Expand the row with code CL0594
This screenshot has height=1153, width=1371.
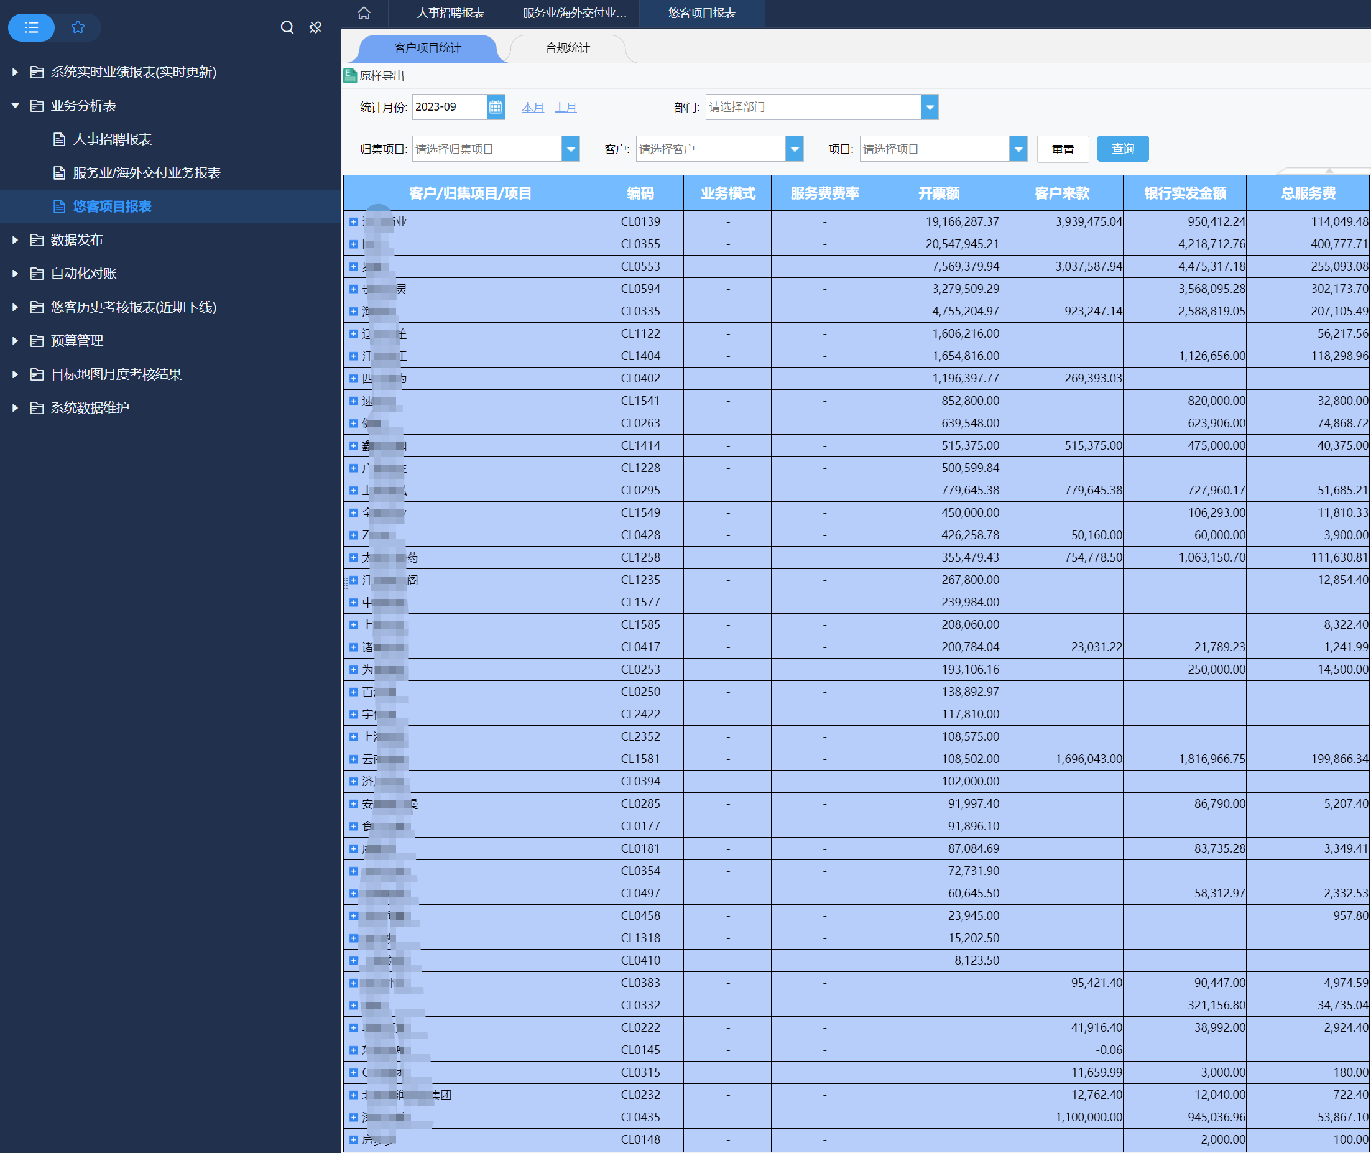(354, 289)
